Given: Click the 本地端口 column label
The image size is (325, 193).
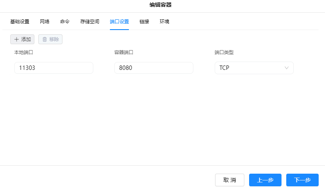Looking at the screenshot, I should [24, 52].
